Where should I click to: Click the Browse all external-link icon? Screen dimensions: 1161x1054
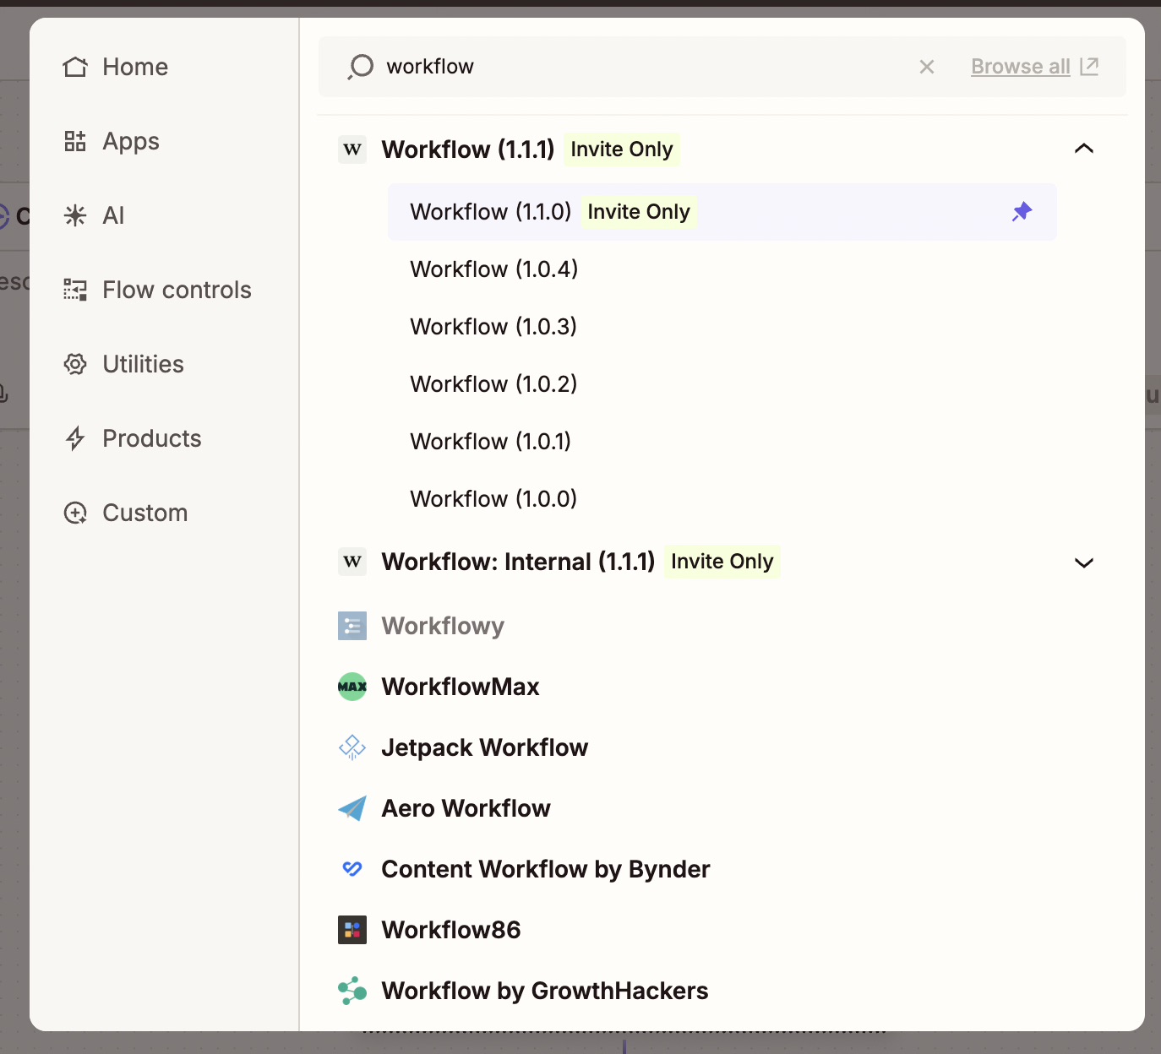1089,66
